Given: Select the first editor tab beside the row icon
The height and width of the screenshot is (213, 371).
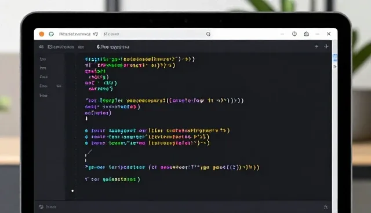Looking at the screenshot, I should [60, 47].
